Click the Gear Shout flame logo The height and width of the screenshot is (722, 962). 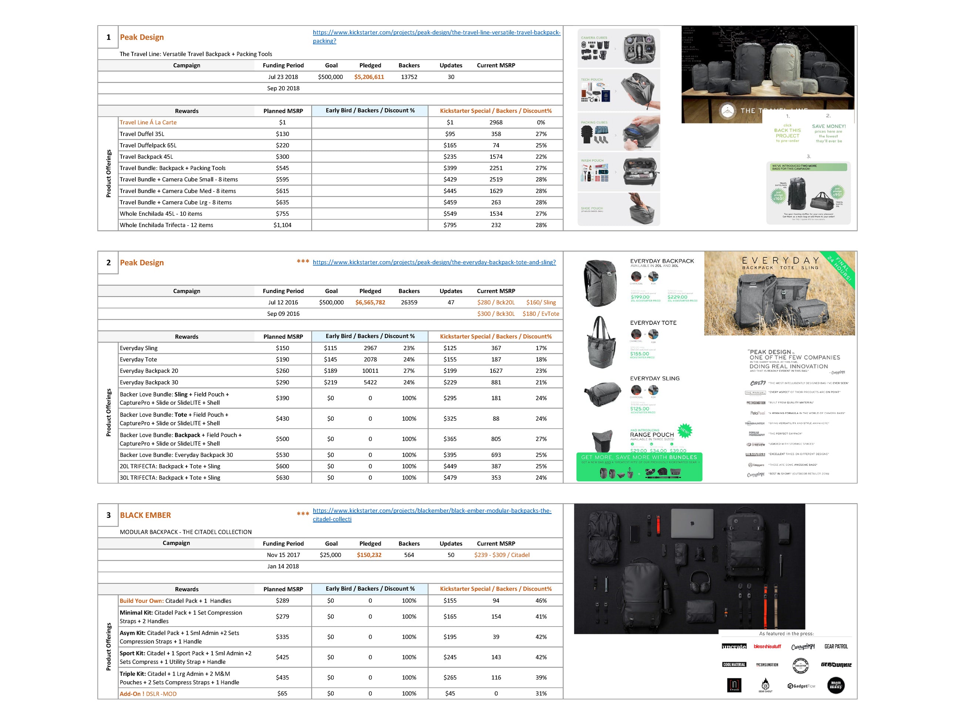766,685
